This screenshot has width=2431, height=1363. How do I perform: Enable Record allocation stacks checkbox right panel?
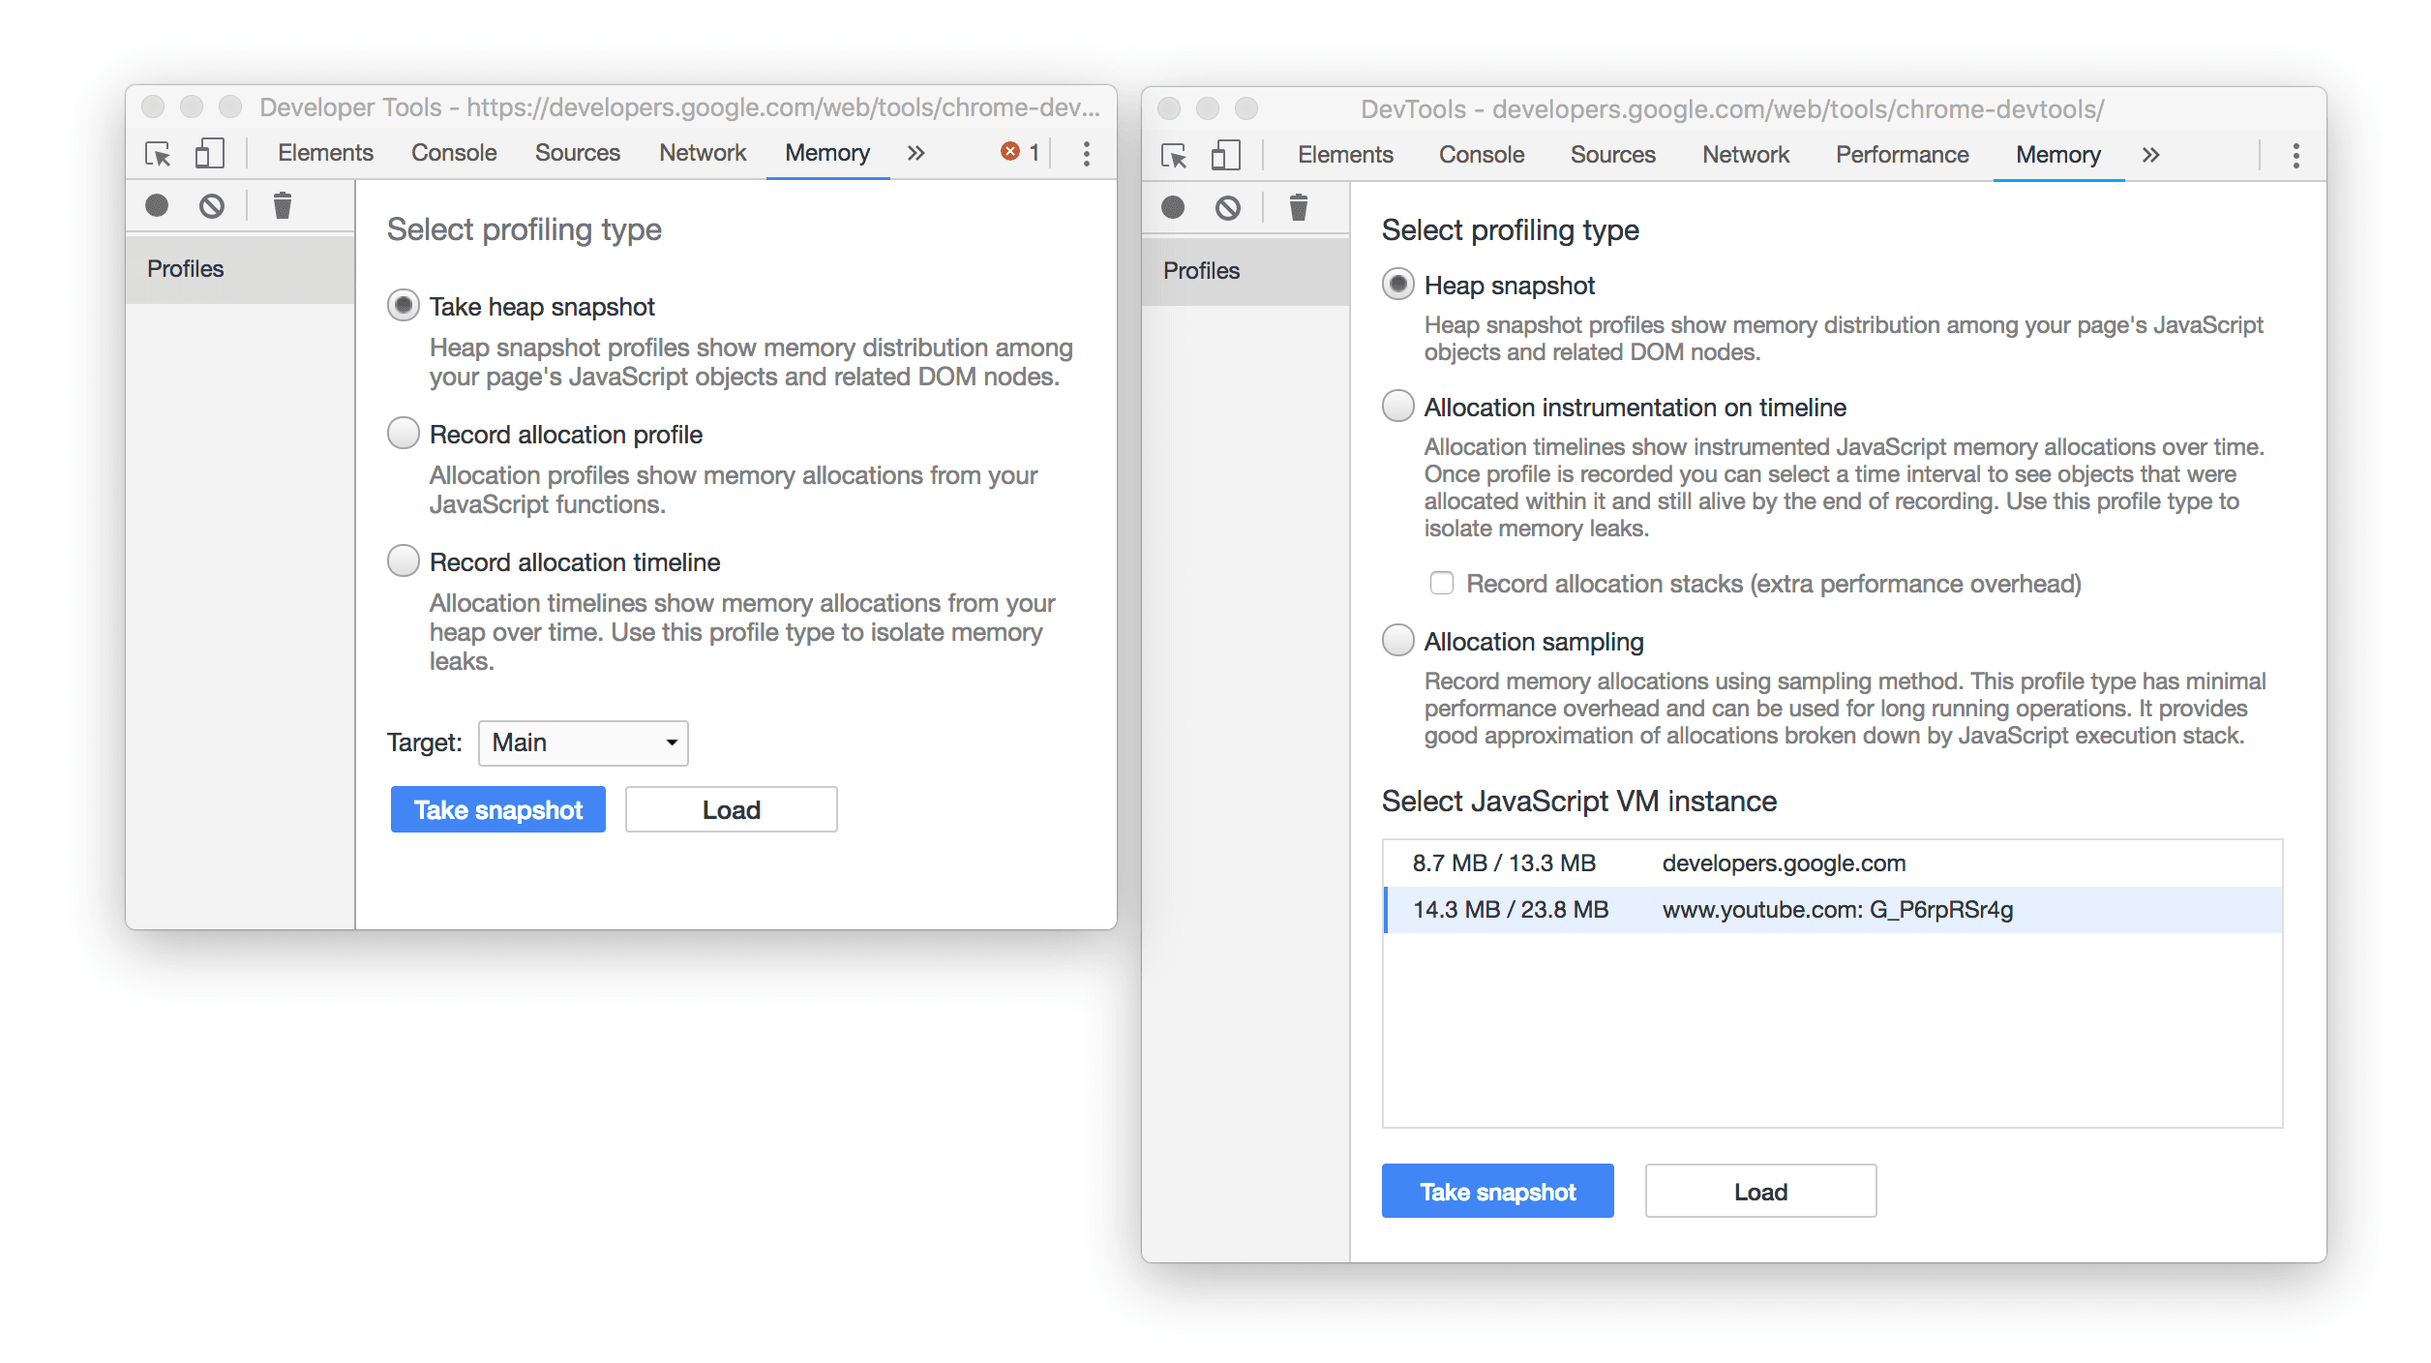point(1439,583)
